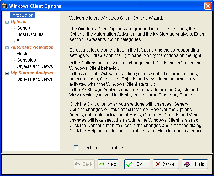Select Host Defaults in the tree
This screenshot has width=214, height=176.
(30, 34)
